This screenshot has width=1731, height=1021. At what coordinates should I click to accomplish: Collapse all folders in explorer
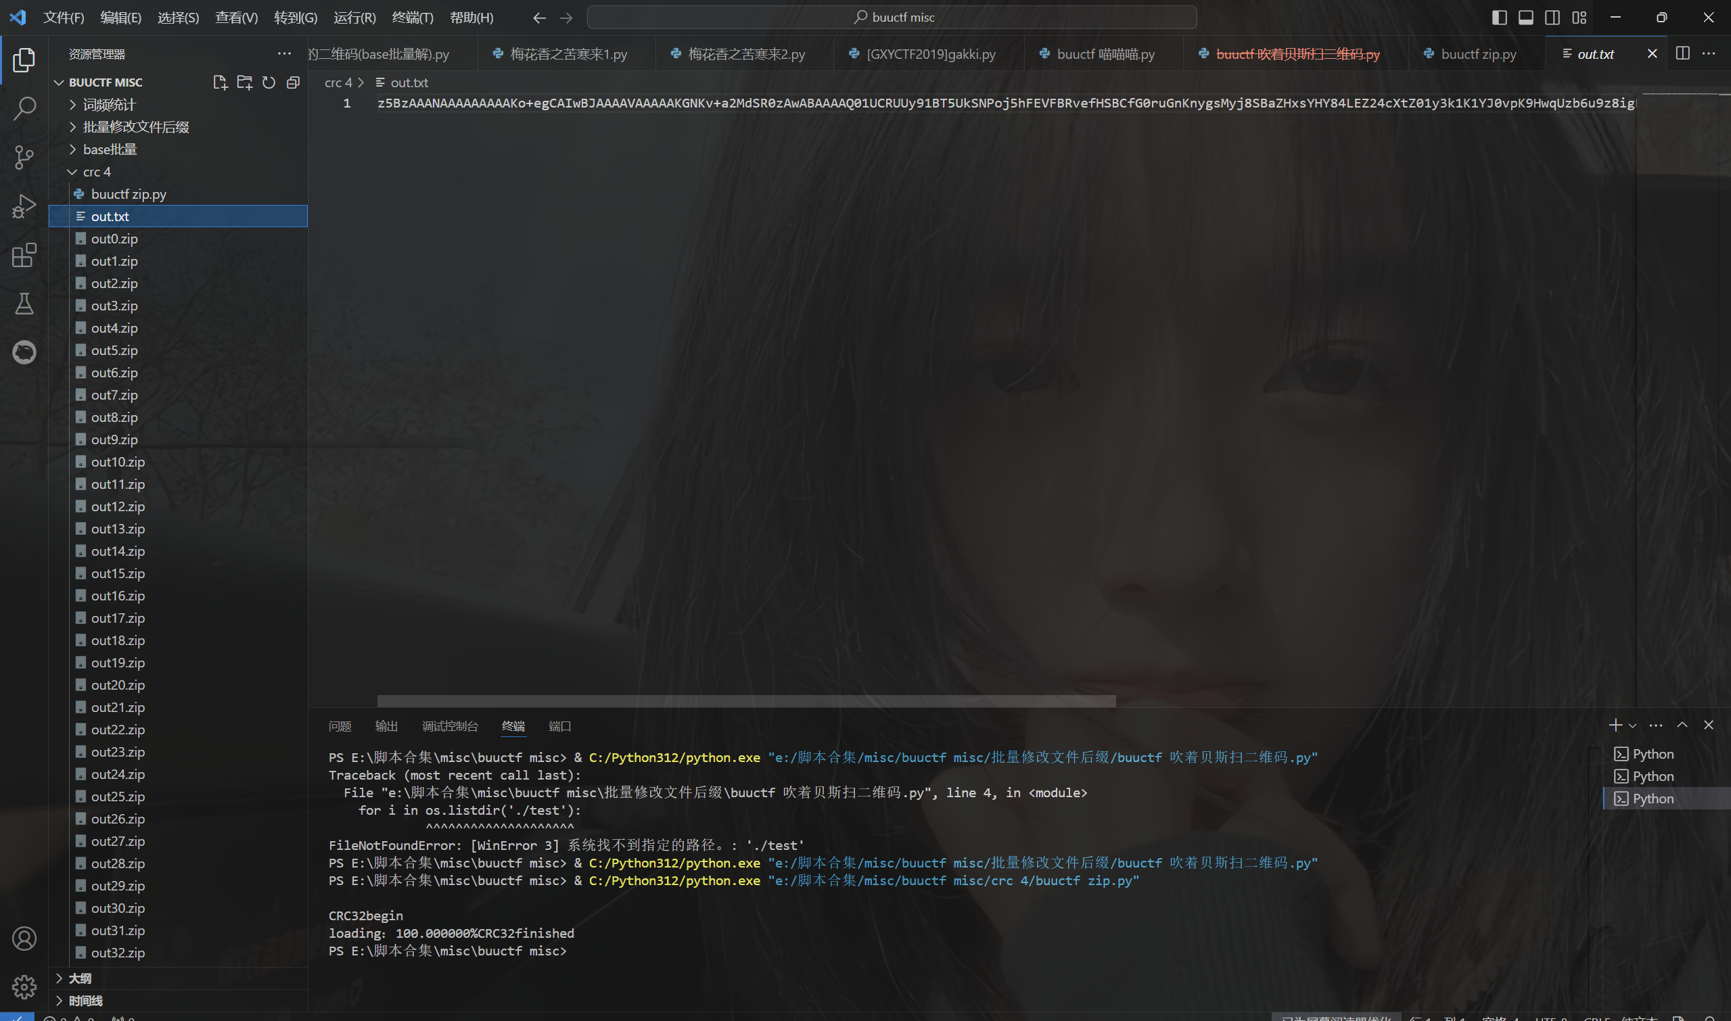pyautogui.click(x=293, y=82)
